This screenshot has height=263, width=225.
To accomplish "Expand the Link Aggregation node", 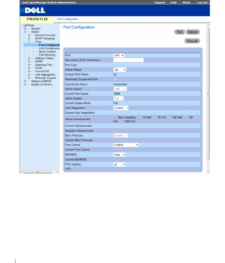I will 29,75.
